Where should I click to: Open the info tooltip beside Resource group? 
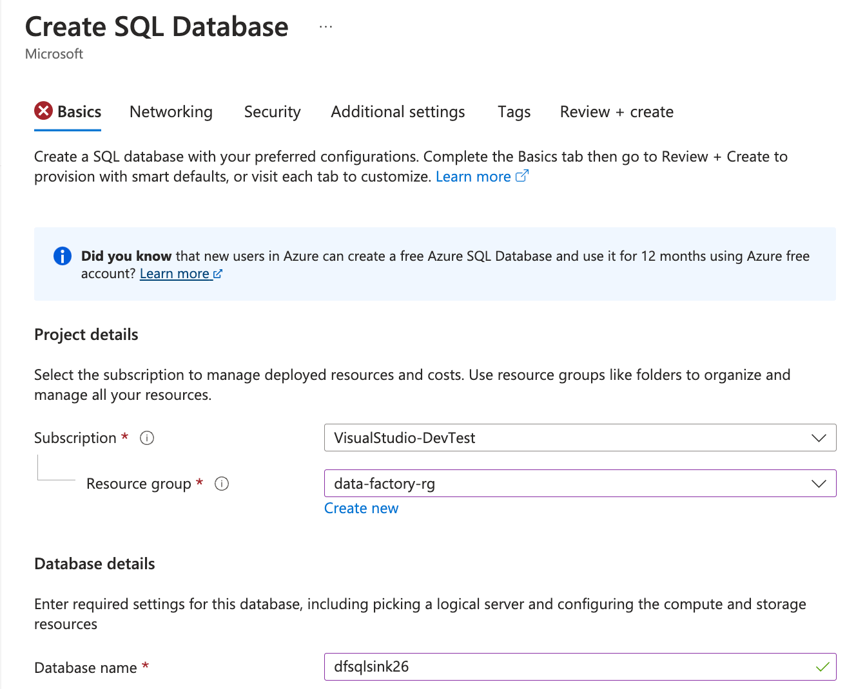click(222, 484)
